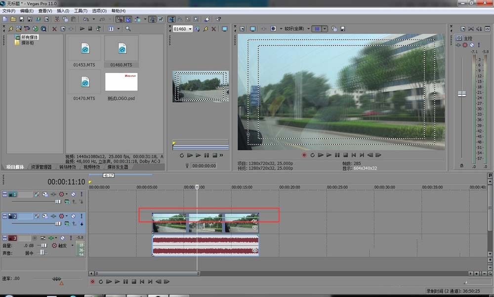
Task: Click the trimmer timecode 00:00:00:00 field
Action: pyautogui.click(x=204, y=166)
